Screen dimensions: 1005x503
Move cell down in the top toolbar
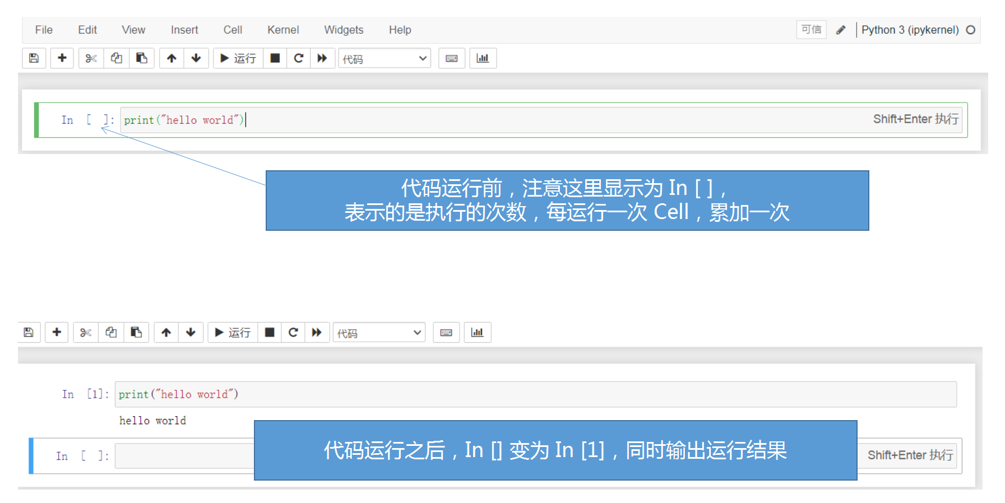pos(196,58)
